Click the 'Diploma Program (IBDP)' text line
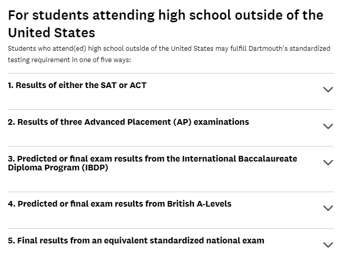 [58, 168]
